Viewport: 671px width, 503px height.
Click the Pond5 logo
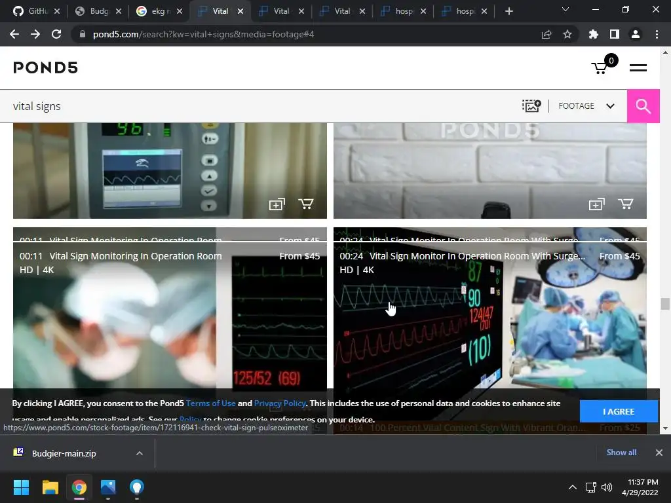point(45,67)
